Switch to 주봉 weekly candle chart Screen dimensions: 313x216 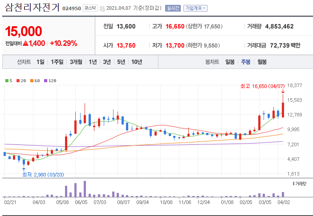(246, 62)
